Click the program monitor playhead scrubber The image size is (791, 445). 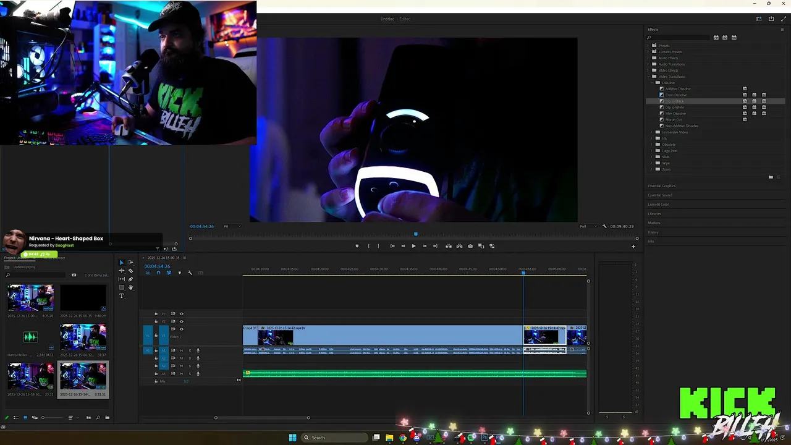click(x=415, y=234)
